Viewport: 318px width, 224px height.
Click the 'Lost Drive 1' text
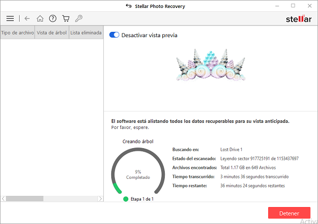point(231,150)
